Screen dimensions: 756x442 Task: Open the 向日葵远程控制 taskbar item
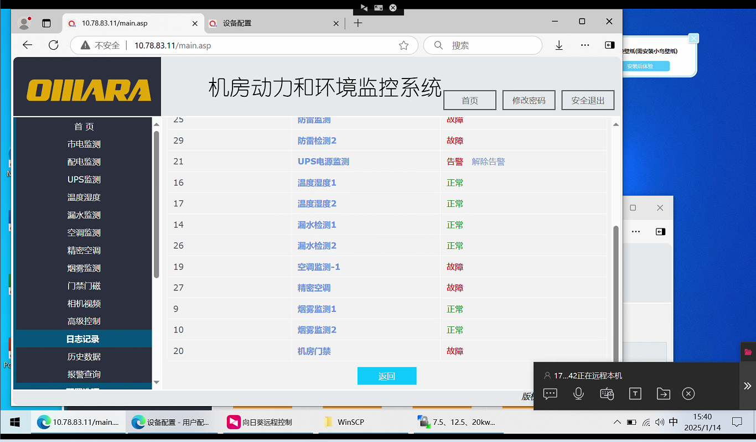[268, 422]
